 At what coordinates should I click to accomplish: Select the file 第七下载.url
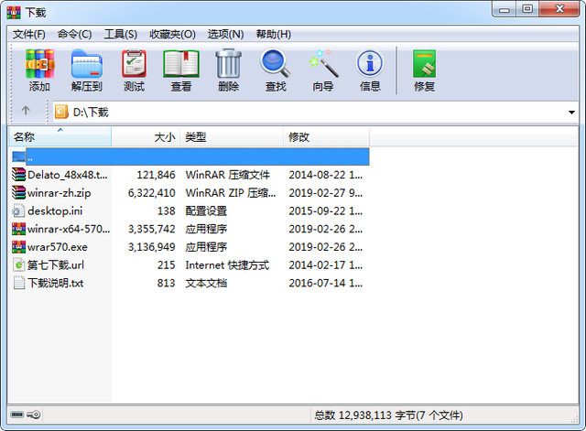click(x=56, y=264)
